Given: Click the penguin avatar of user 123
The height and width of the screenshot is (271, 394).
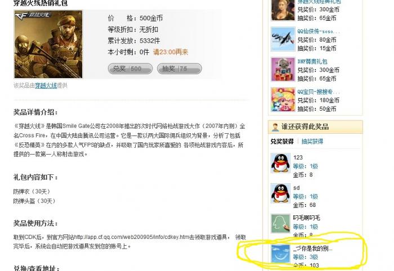Looking at the screenshot, I should (281, 163).
